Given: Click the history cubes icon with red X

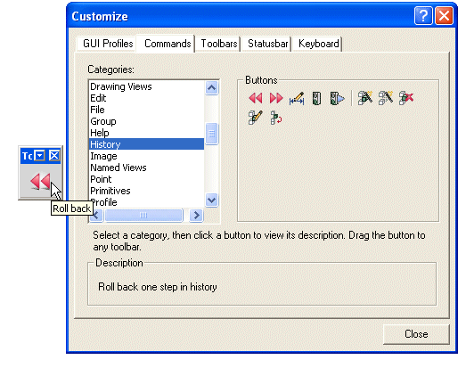Looking at the screenshot, I should 406,98.
